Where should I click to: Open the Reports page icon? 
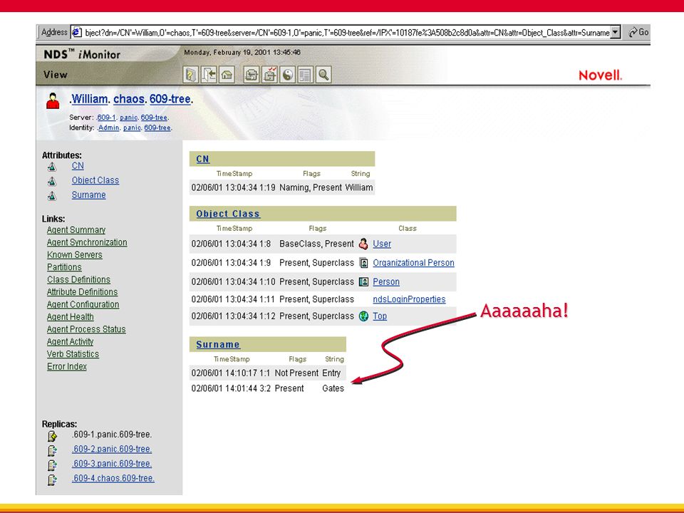click(305, 75)
